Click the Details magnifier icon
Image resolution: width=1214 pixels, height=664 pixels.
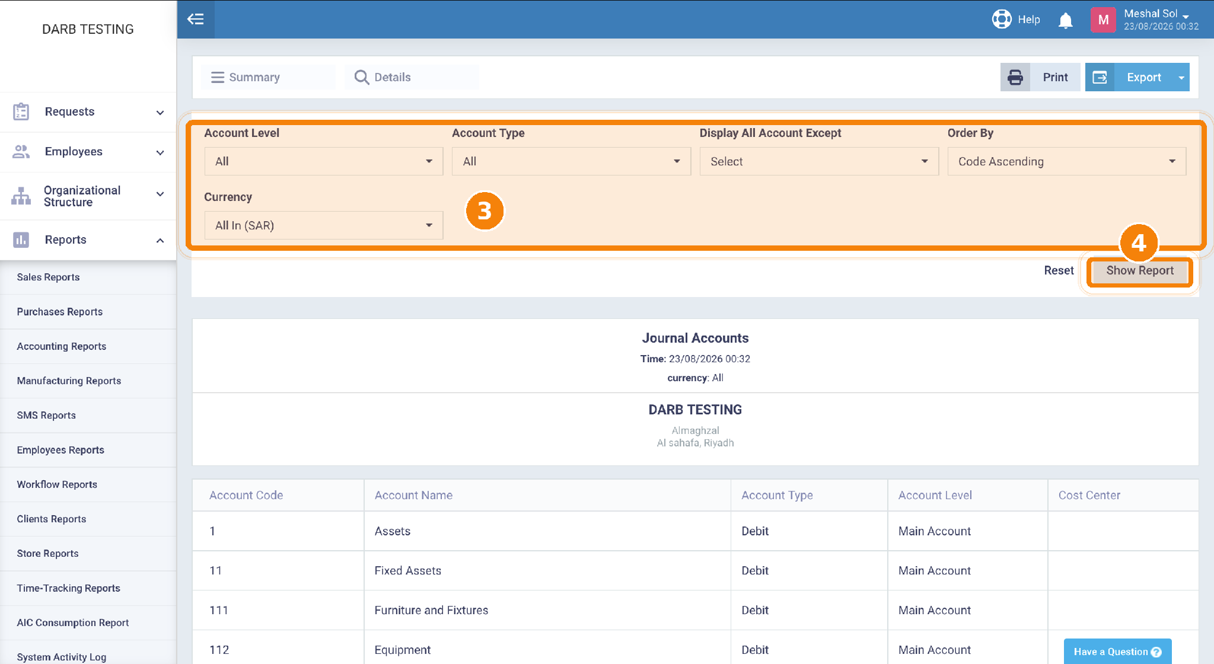(x=362, y=77)
